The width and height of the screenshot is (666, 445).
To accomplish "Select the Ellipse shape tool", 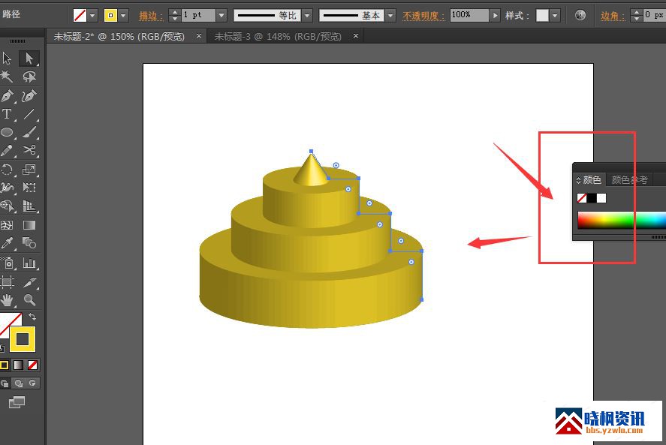I will pos(7,133).
